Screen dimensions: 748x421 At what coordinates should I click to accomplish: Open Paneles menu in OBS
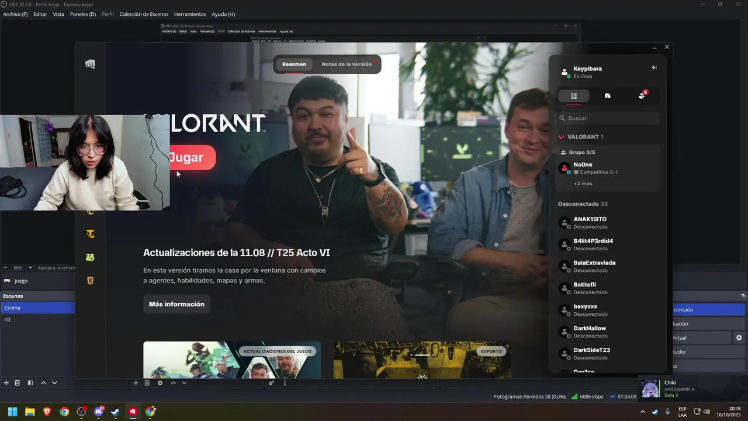click(83, 14)
